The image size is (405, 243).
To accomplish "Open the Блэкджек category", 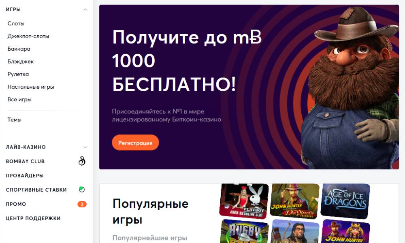I will pyautogui.click(x=21, y=62).
